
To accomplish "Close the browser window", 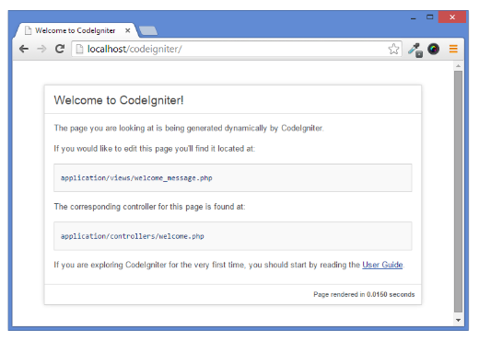I will click(x=452, y=17).
